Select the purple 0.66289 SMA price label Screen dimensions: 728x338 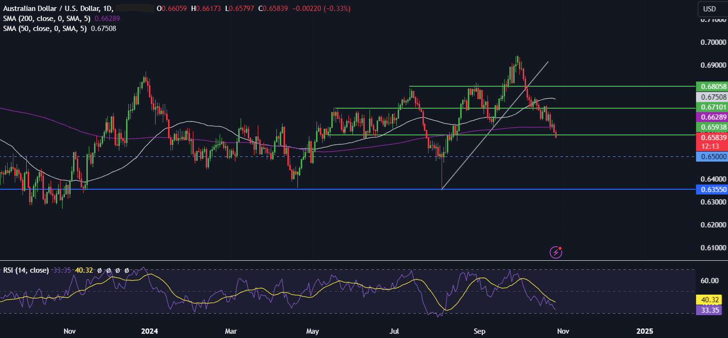click(x=712, y=117)
